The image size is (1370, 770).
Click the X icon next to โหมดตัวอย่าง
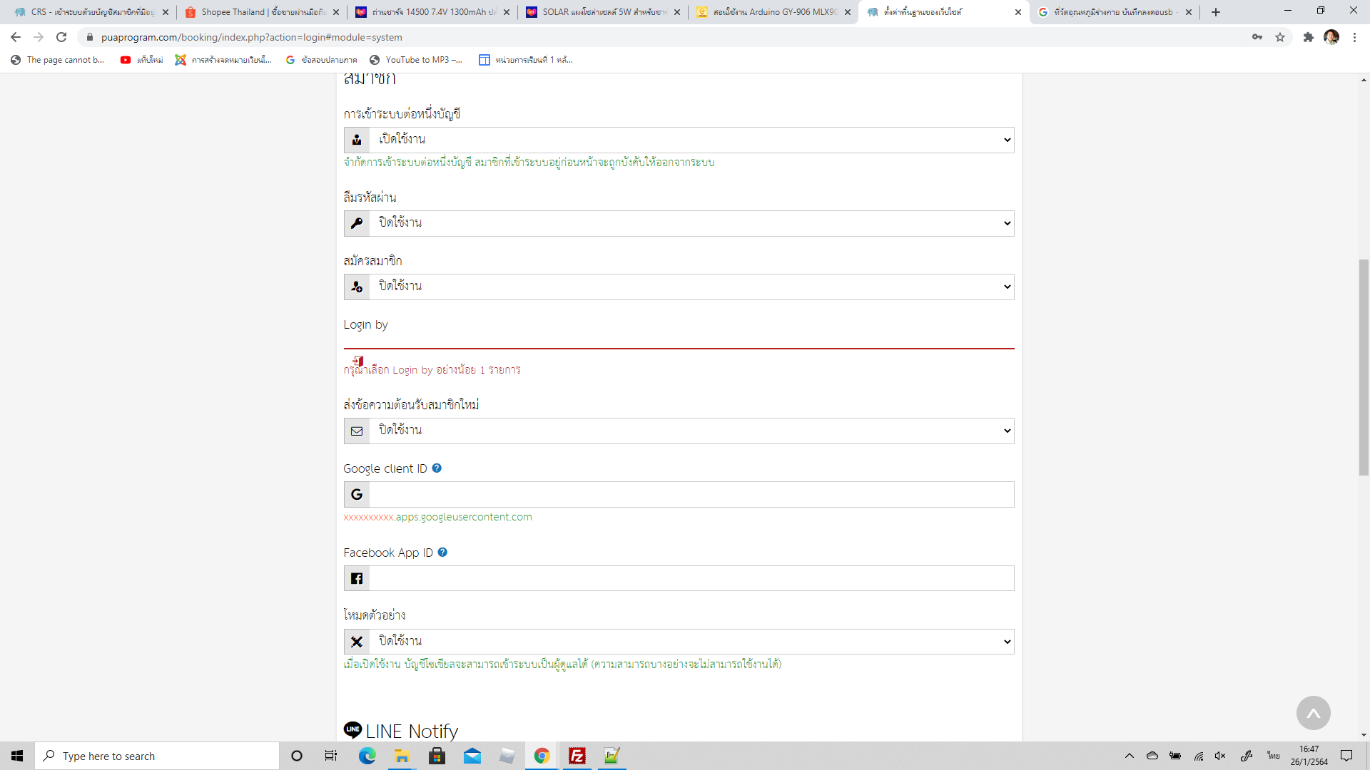click(x=357, y=641)
